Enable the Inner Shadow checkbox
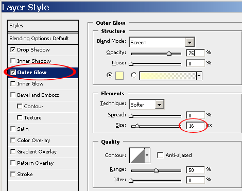 (13, 61)
